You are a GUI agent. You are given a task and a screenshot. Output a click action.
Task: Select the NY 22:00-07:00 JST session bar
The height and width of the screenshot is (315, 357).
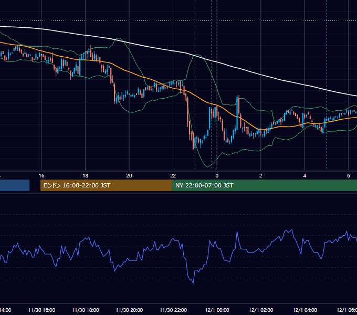tap(264, 185)
